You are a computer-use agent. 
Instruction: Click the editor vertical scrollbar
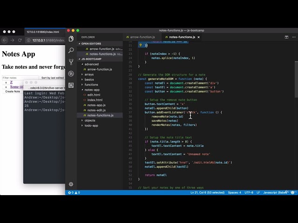tap(296, 79)
